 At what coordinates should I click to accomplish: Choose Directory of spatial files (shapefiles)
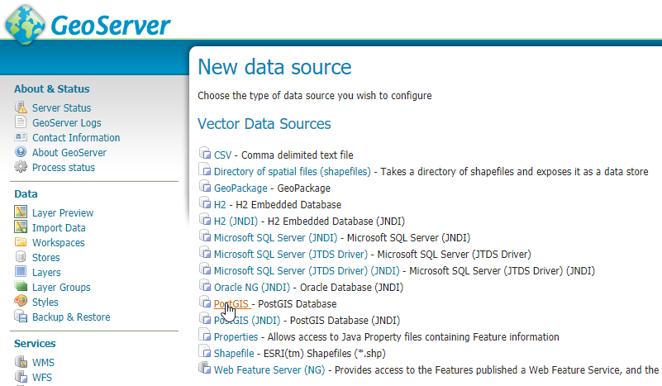click(293, 171)
